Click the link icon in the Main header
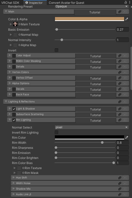This screenshot has width=132, height=198. pyautogui.click(x=120, y=12)
